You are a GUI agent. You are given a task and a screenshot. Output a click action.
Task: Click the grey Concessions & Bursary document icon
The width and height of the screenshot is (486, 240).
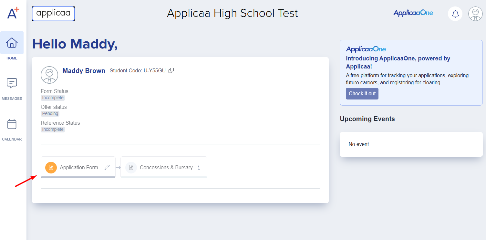pos(131,167)
